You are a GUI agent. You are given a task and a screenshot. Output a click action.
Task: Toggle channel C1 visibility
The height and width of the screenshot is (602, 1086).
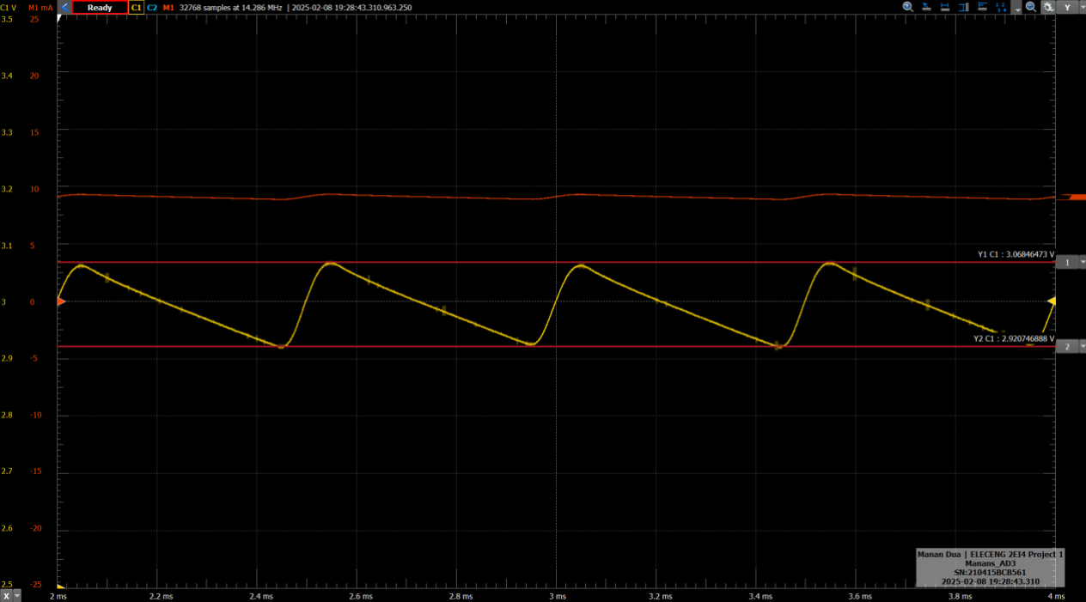[136, 7]
